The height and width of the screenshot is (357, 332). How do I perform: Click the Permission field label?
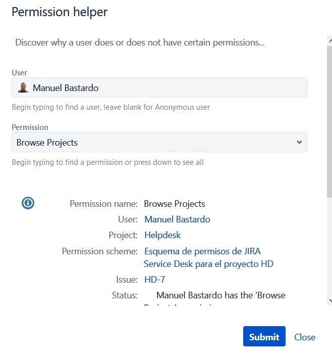click(30, 127)
